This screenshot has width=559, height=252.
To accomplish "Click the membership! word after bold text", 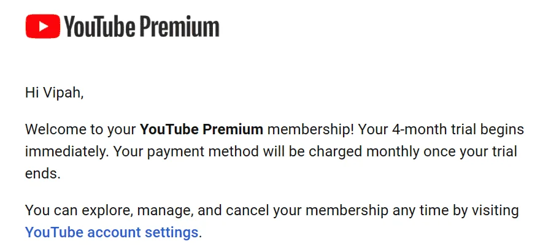I will click(x=311, y=129).
